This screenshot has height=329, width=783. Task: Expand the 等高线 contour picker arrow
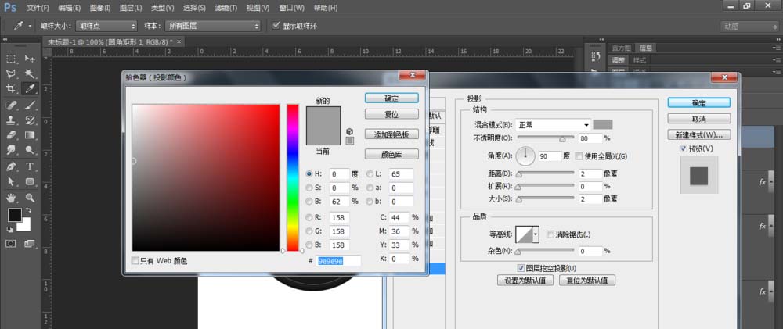coord(535,234)
